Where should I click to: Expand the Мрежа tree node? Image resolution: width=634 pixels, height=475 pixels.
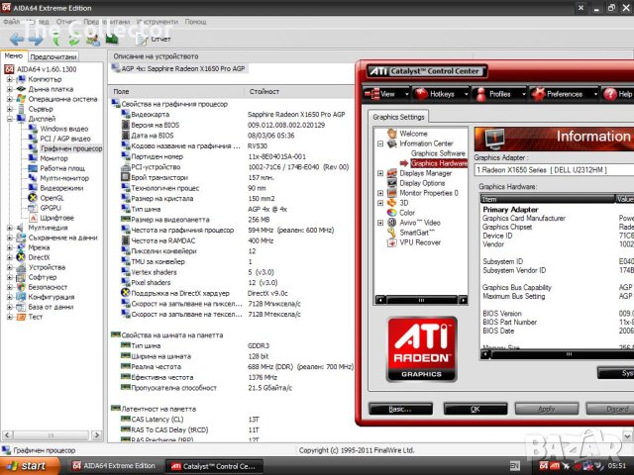(9, 247)
